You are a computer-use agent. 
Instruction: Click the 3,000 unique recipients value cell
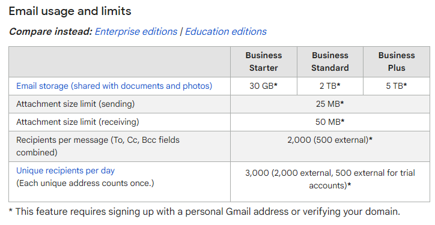(x=330, y=182)
